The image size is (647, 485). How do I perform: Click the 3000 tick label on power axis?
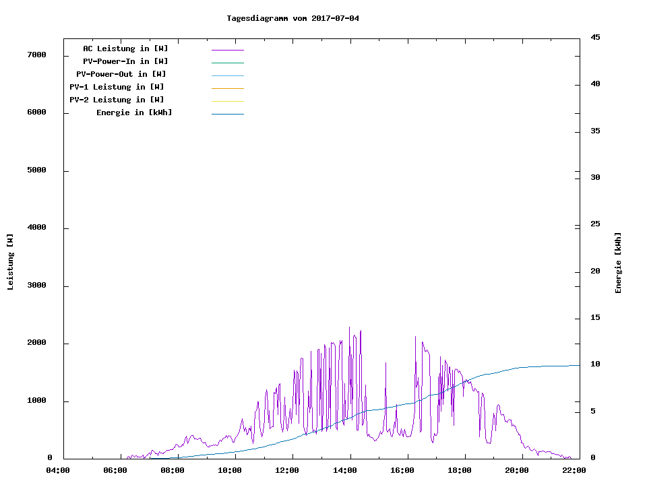pyautogui.click(x=36, y=286)
